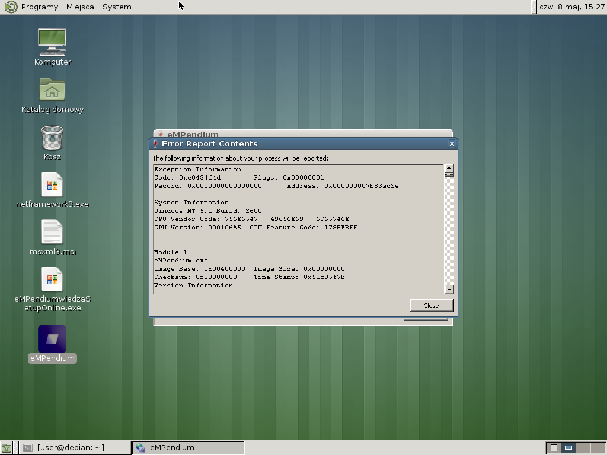The height and width of the screenshot is (455, 607).
Task: Click the 'Checksum: 0x00000000' text
Action: coord(196,277)
